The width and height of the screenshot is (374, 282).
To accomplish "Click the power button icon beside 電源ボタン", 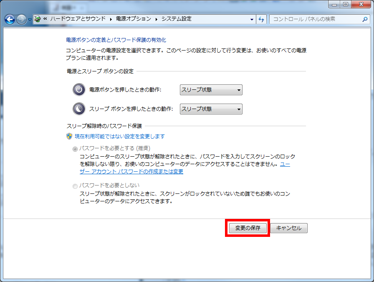I will pyautogui.click(x=78, y=90).
